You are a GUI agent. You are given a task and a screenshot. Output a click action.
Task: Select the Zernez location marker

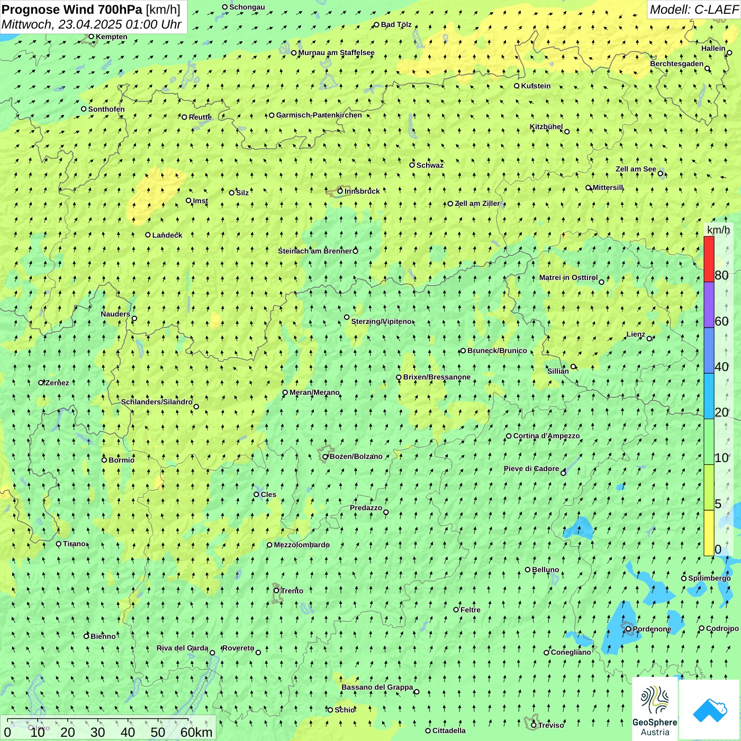coord(41,383)
